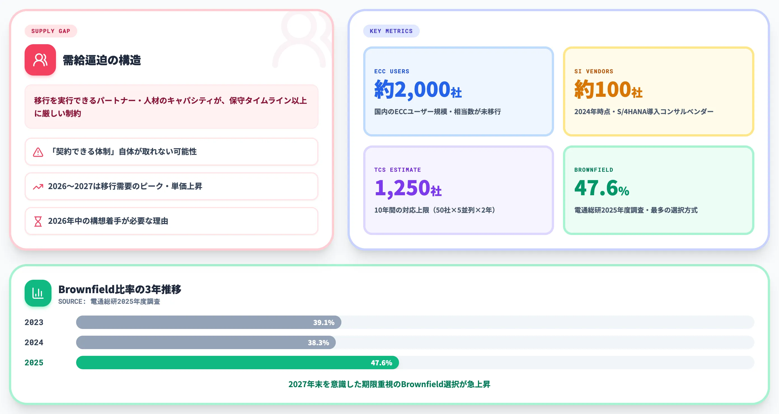Click the text 電通総研2025年度調査・最多の選択方式
Viewport: 779px width, 414px height.
click(636, 210)
